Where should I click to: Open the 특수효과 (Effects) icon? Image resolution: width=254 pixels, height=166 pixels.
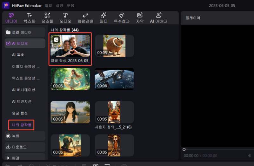pyautogui.click(x=122, y=15)
